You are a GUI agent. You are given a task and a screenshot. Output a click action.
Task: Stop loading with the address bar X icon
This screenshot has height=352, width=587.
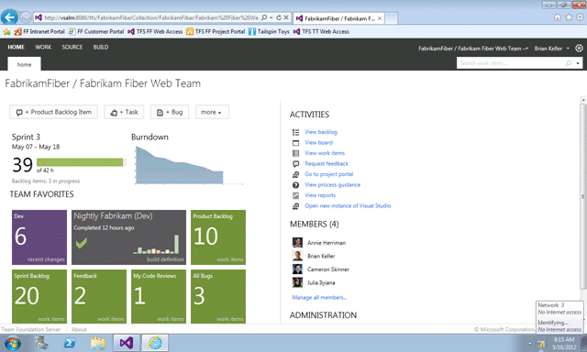[285, 17]
